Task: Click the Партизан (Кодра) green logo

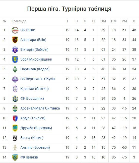Action: tap(15, 69)
